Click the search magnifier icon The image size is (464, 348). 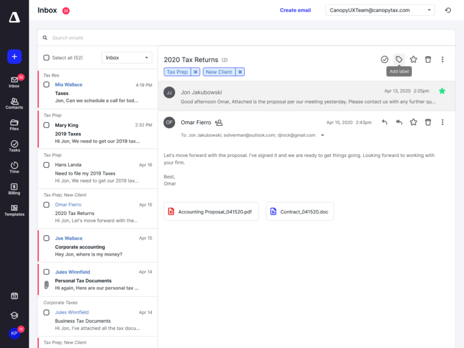coord(45,38)
